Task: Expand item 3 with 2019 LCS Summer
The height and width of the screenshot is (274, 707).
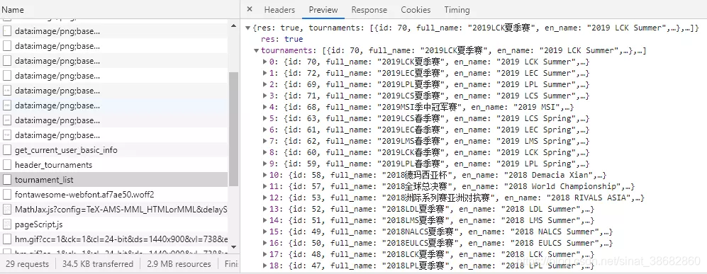Action: (265, 96)
